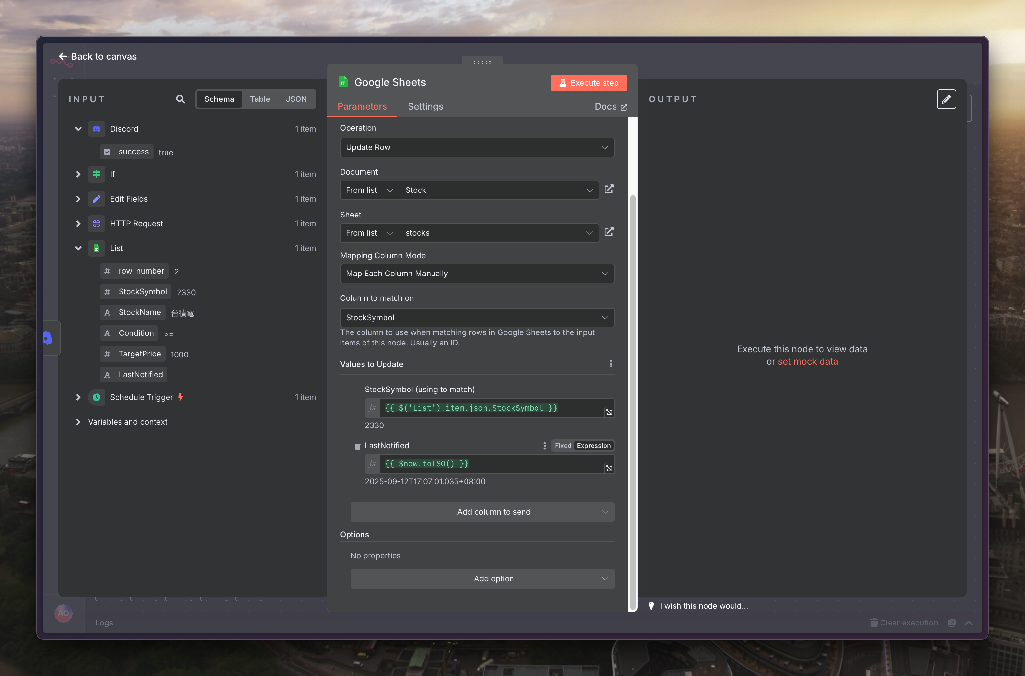
Task: Switch LastNotified field to Expression mode
Action: [x=593, y=445]
